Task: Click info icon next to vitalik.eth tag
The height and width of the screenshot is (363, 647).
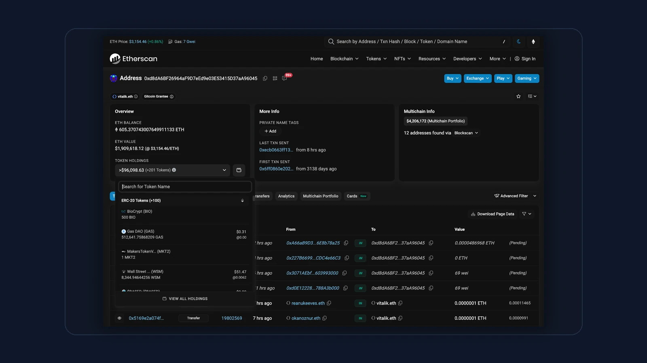Action: 136,96
